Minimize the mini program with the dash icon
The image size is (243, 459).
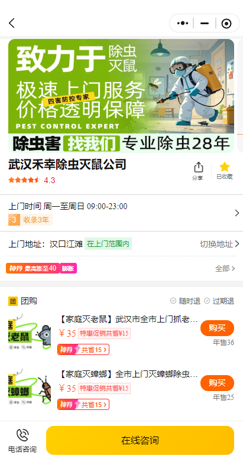pos(205,23)
